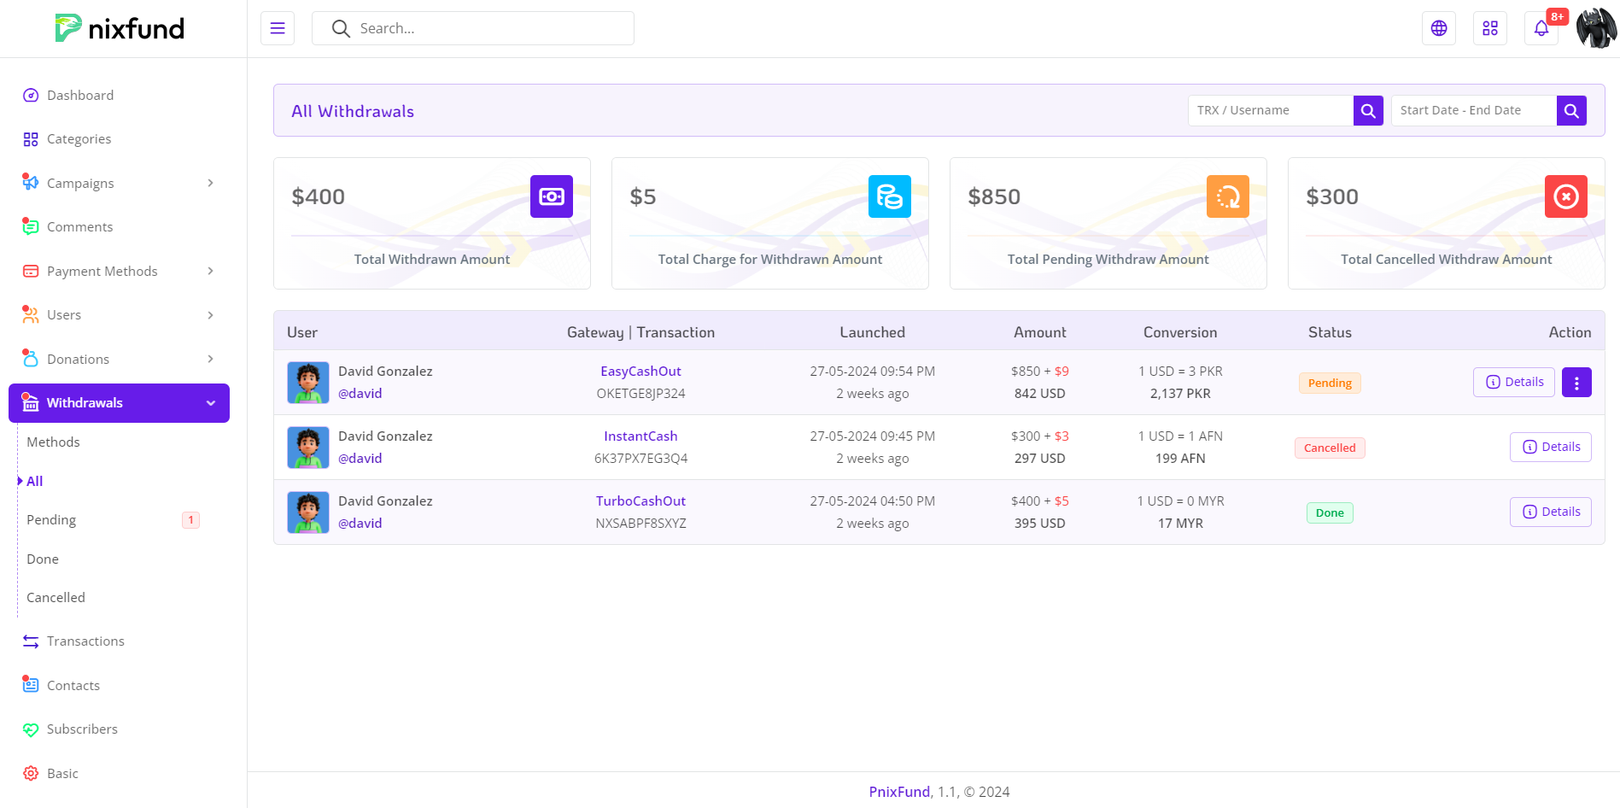
Task: Expand the Users sidebar menu
Action: point(119,315)
